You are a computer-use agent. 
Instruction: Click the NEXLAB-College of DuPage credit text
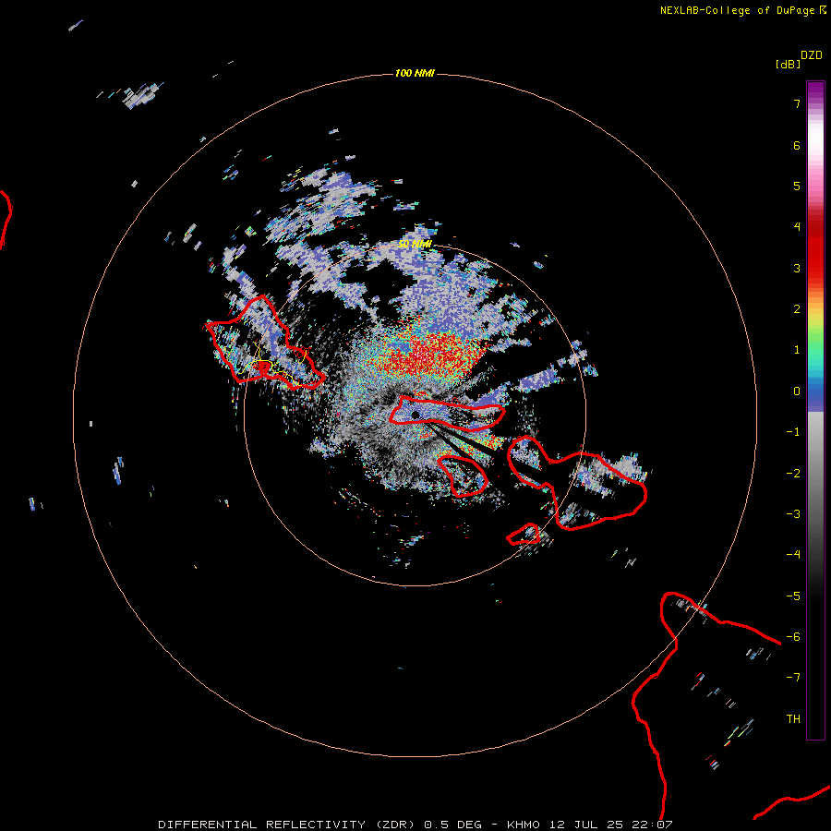pos(737,10)
